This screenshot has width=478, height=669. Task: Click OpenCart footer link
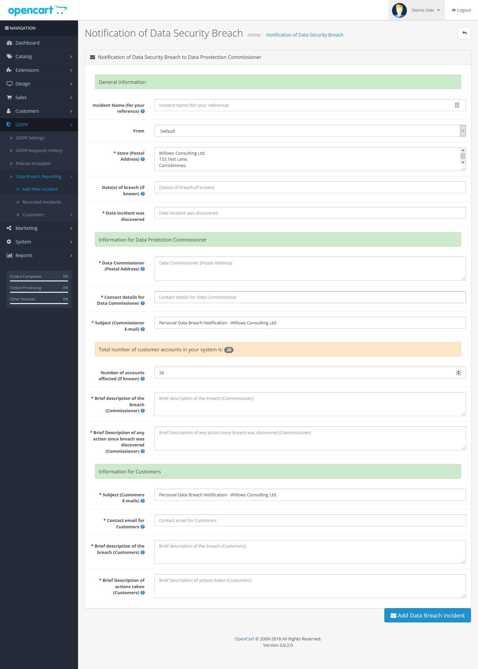[244, 639]
